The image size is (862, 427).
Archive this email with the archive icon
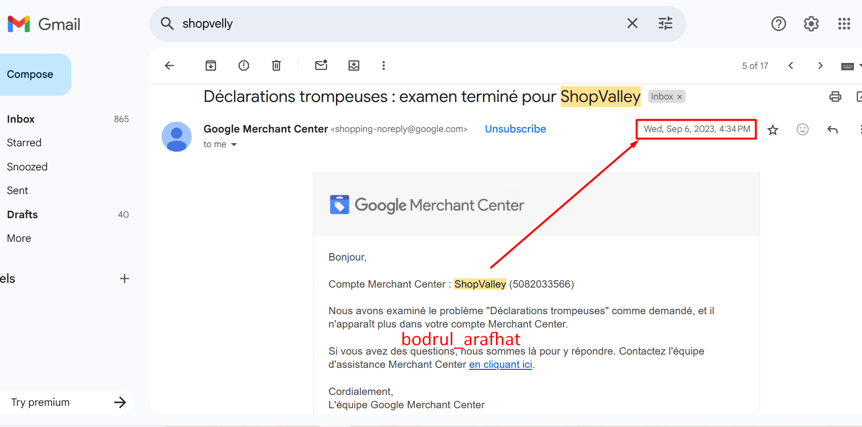click(211, 66)
